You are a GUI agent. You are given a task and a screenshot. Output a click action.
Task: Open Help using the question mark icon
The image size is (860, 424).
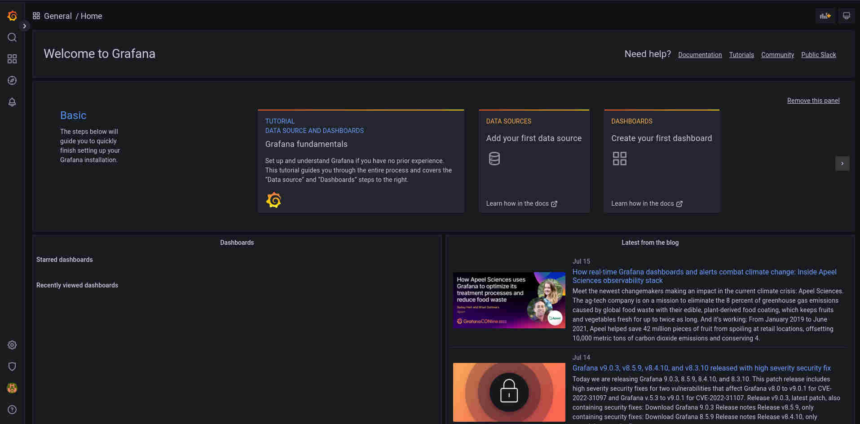pos(12,410)
